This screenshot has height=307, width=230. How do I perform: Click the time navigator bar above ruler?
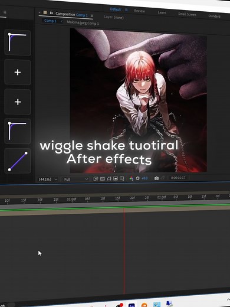[x=115, y=194]
